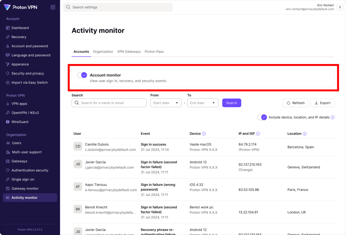Click the OpenVPN / IKEv2 key icon
This screenshot has width=346, height=235.
point(8,113)
